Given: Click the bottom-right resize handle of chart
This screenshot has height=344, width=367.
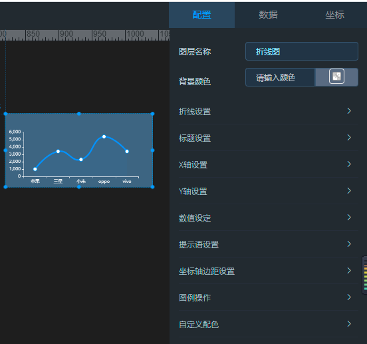Looking at the screenshot, I should point(153,187).
